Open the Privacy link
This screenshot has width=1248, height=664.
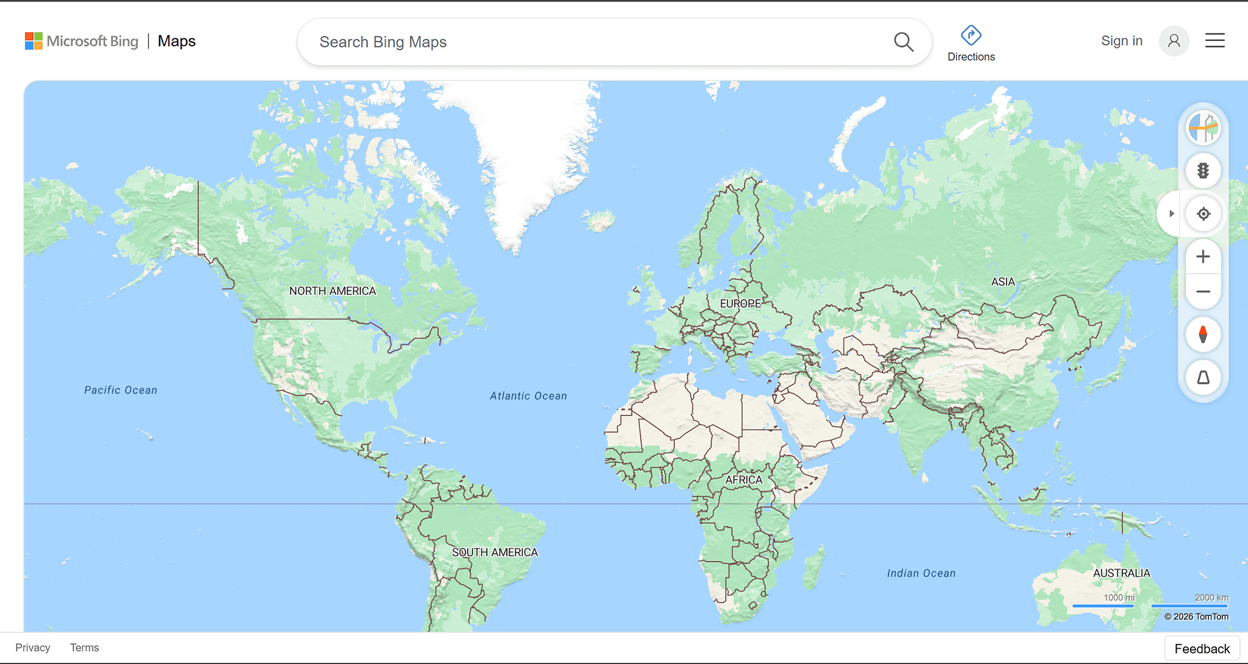tap(33, 648)
